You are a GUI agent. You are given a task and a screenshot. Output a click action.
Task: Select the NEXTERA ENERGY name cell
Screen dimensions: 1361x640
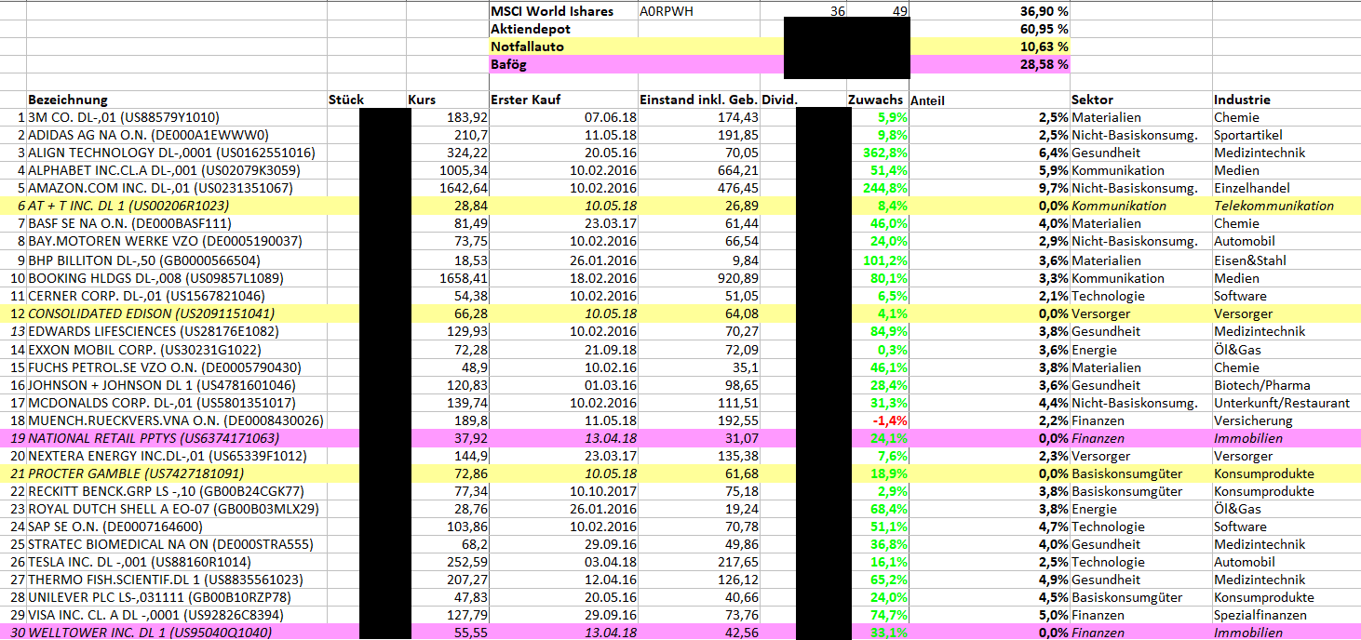coord(177,456)
